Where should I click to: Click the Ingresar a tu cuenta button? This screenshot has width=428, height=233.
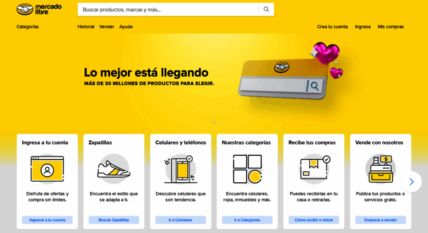click(47, 220)
